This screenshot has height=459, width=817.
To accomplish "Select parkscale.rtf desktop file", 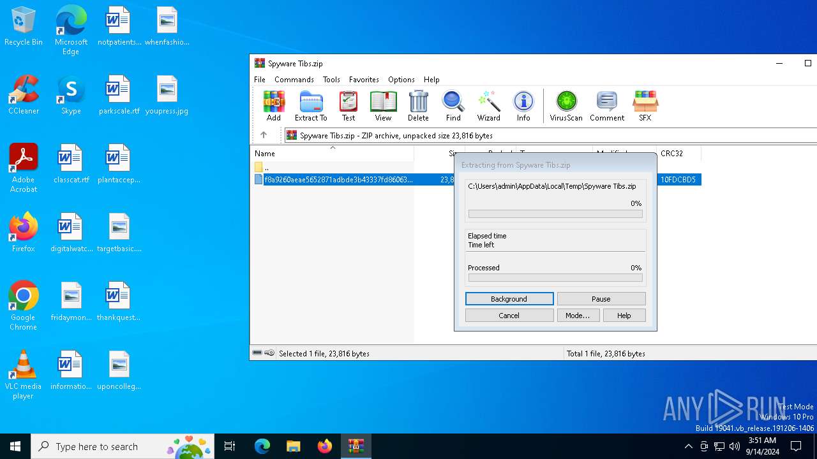I will [119, 96].
